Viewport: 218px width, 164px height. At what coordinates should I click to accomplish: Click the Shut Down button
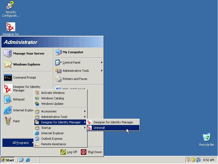[91, 152]
